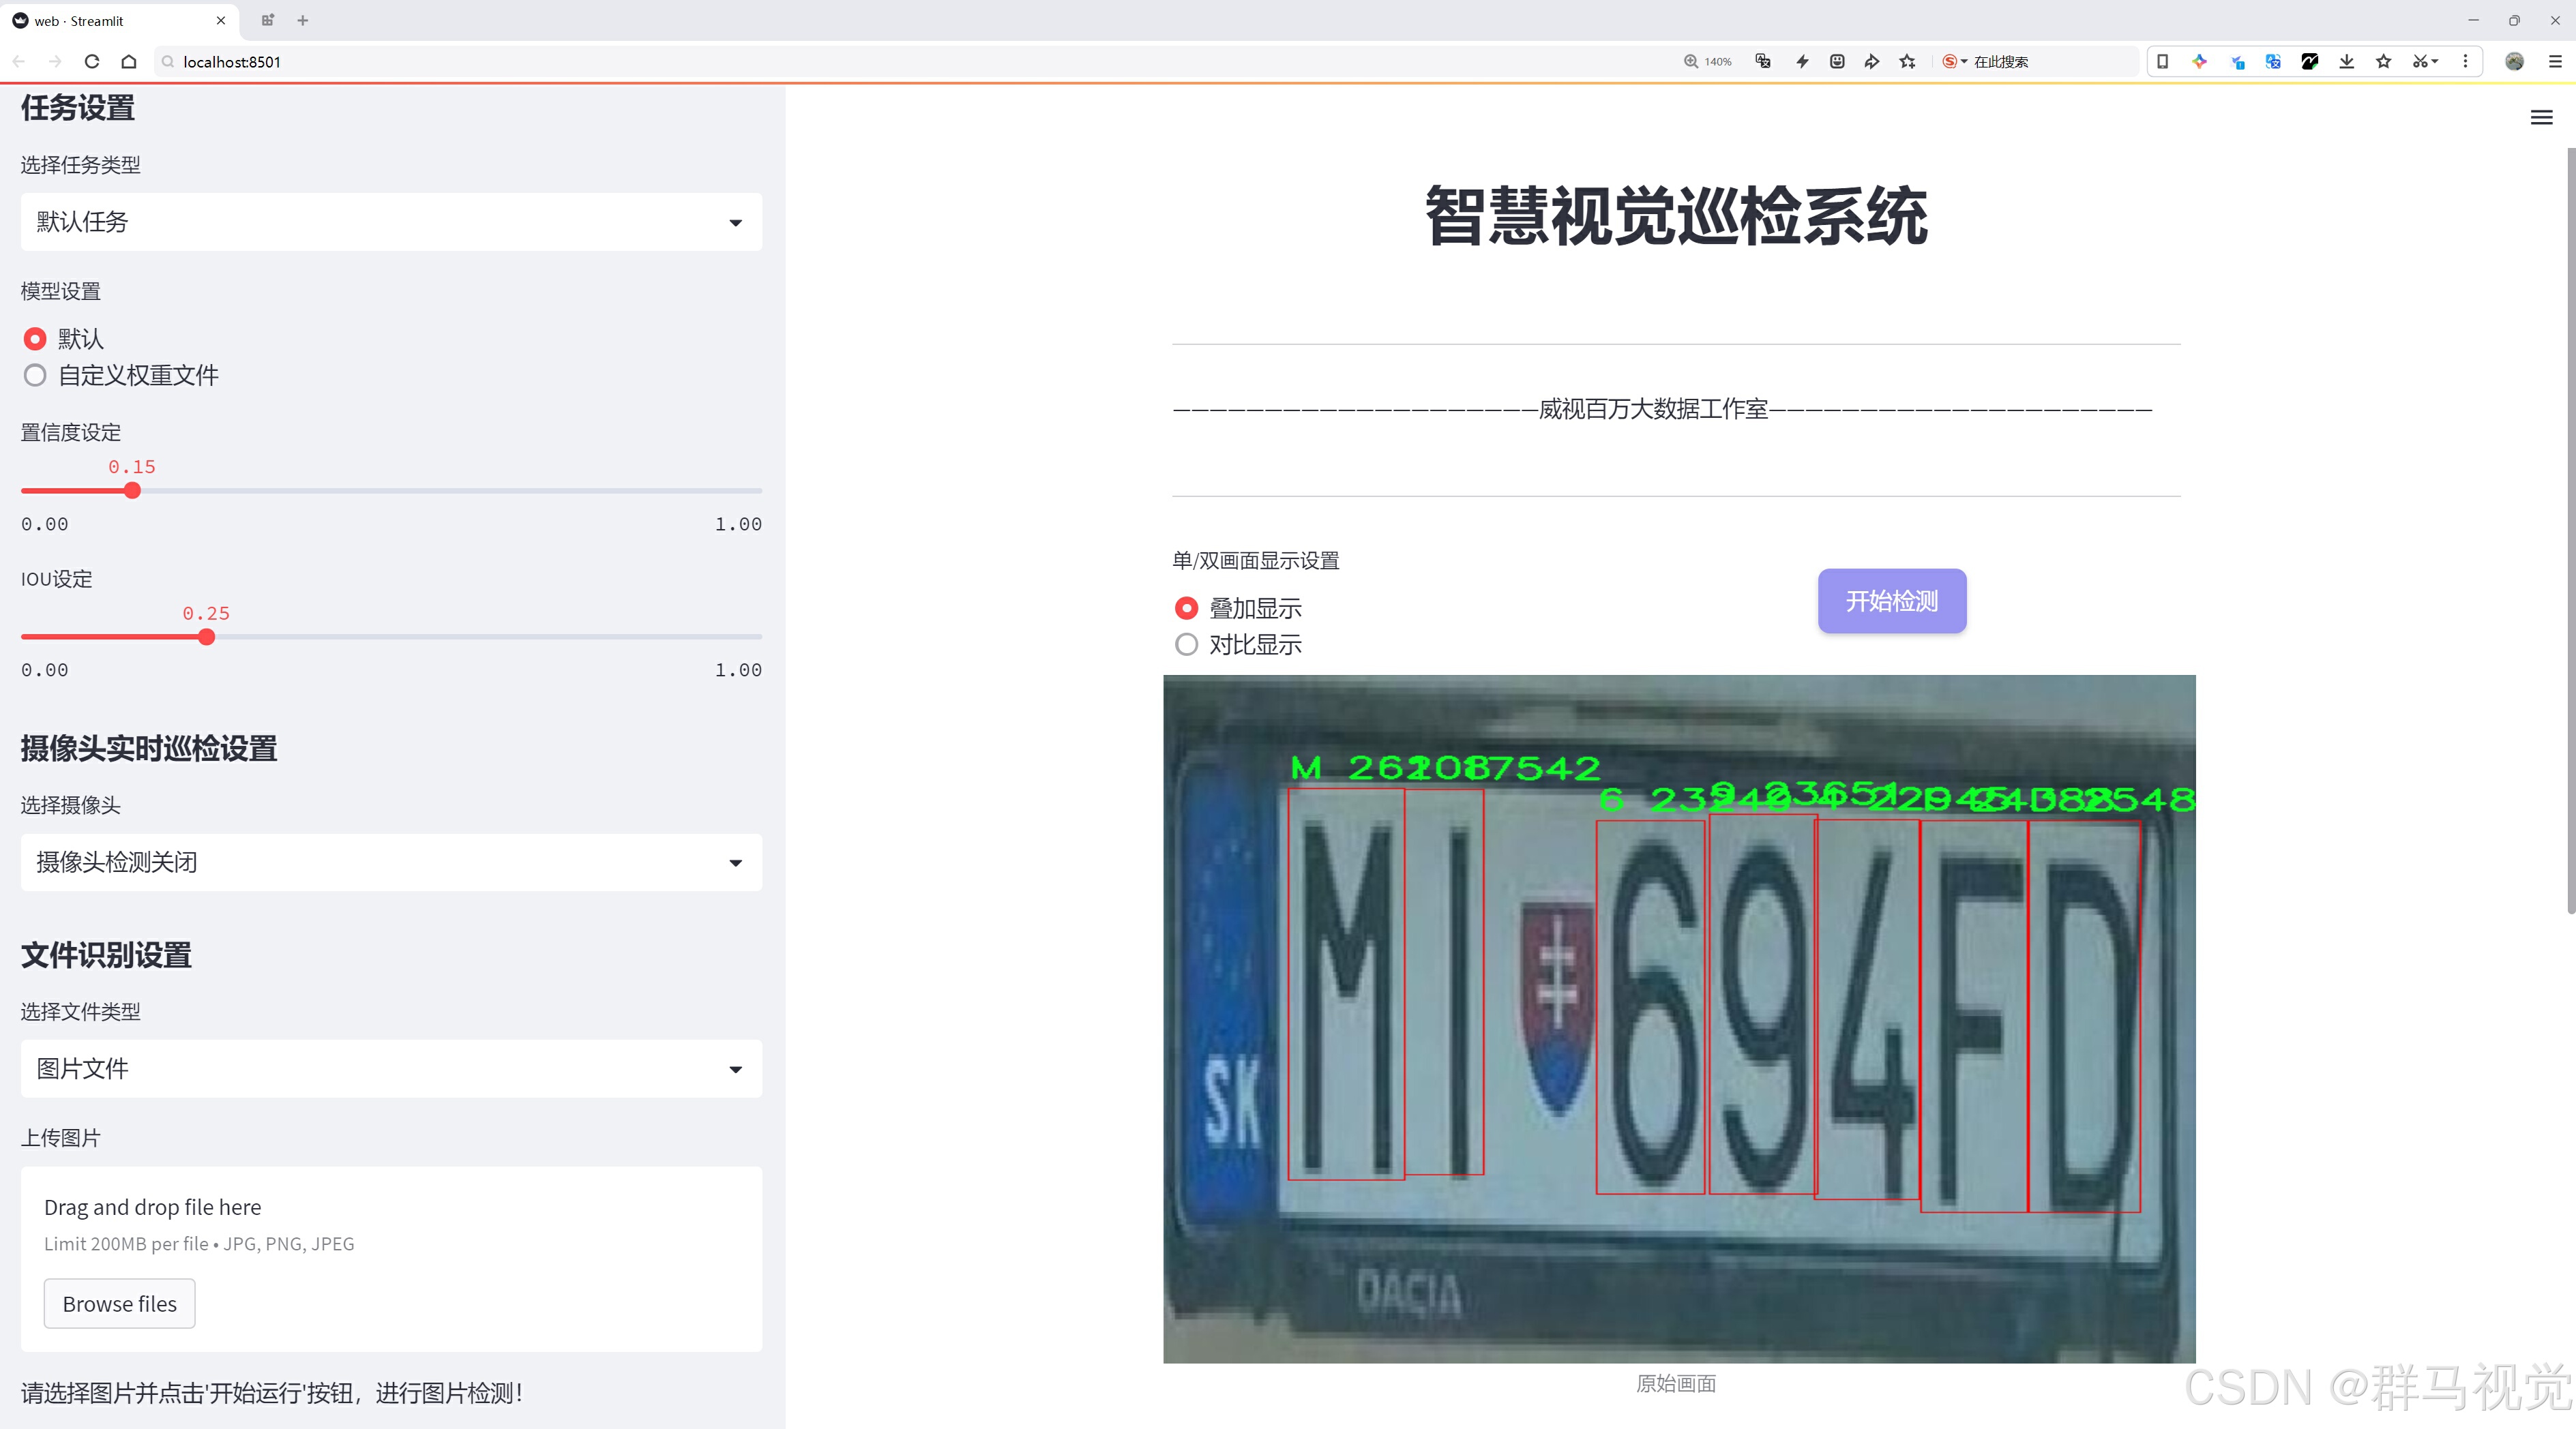2576x1429 pixels.
Task: Click the Browse files button
Action: pyautogui.click(x=119, y=1304)
